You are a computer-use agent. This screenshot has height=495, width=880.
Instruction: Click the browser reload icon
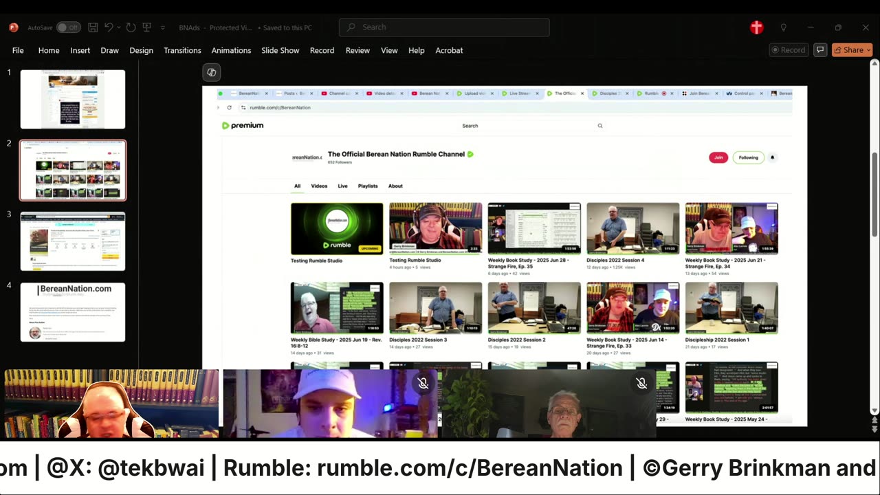pyautogui.click(x=230, y=107)
